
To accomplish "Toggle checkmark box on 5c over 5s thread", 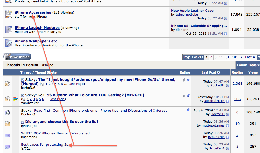I will [x=23, y=122].
